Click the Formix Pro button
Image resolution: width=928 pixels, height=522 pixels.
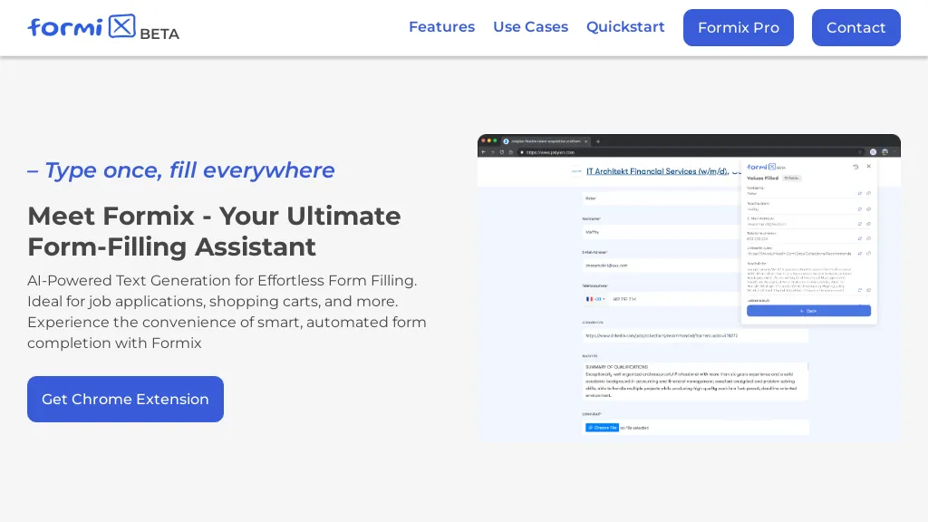(x=738, y=28)
